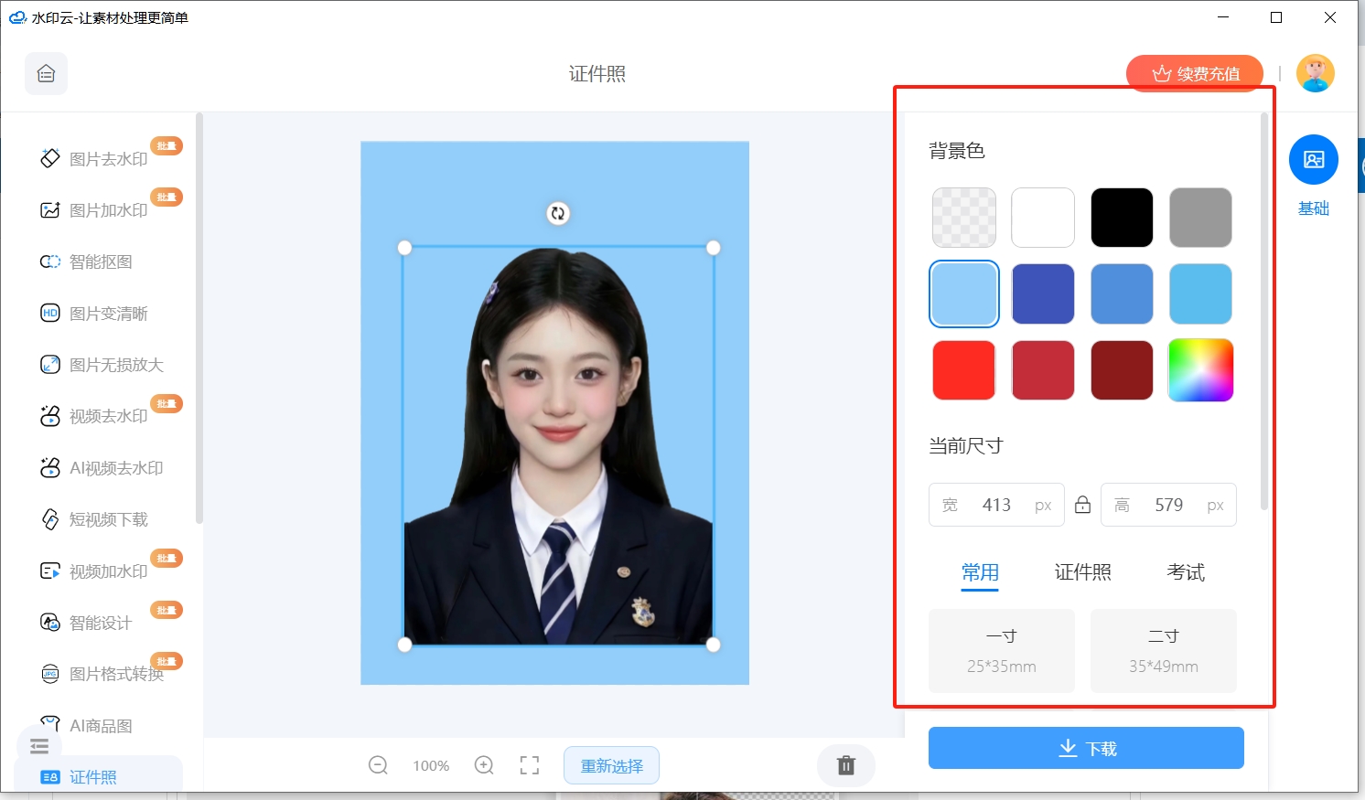Select the transparent background swatch
This screenshot has width=1365, height=800.
(963, 218)
